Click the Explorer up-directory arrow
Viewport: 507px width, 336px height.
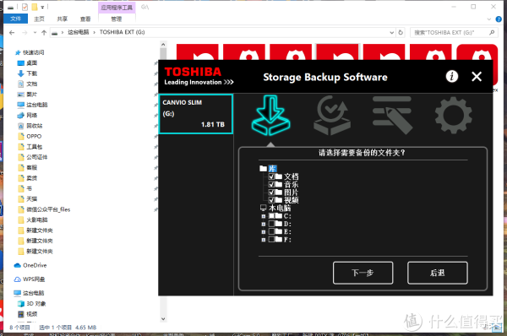pos(44,32)
